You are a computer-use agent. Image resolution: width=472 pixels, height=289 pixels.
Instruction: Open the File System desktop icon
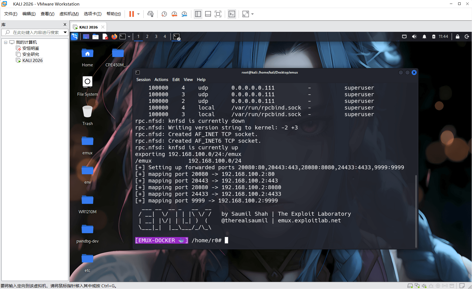pyautogui.click(x=87, y=86)
